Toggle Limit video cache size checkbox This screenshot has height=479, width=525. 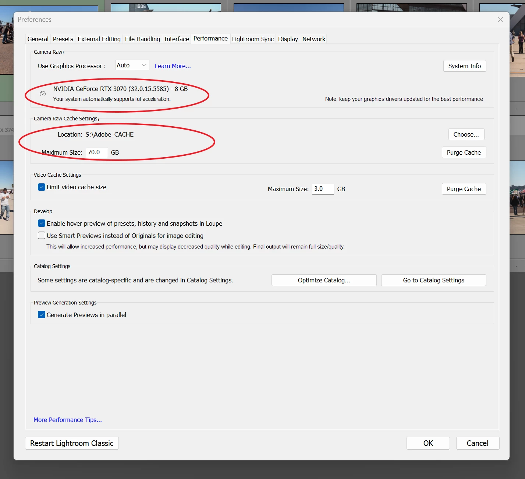42,187
